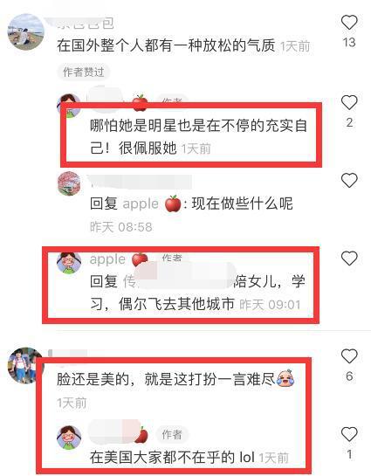Like apple's reply about 陪女儿
The width and height of the screenshot is (371, 476).
coord(349,259)
